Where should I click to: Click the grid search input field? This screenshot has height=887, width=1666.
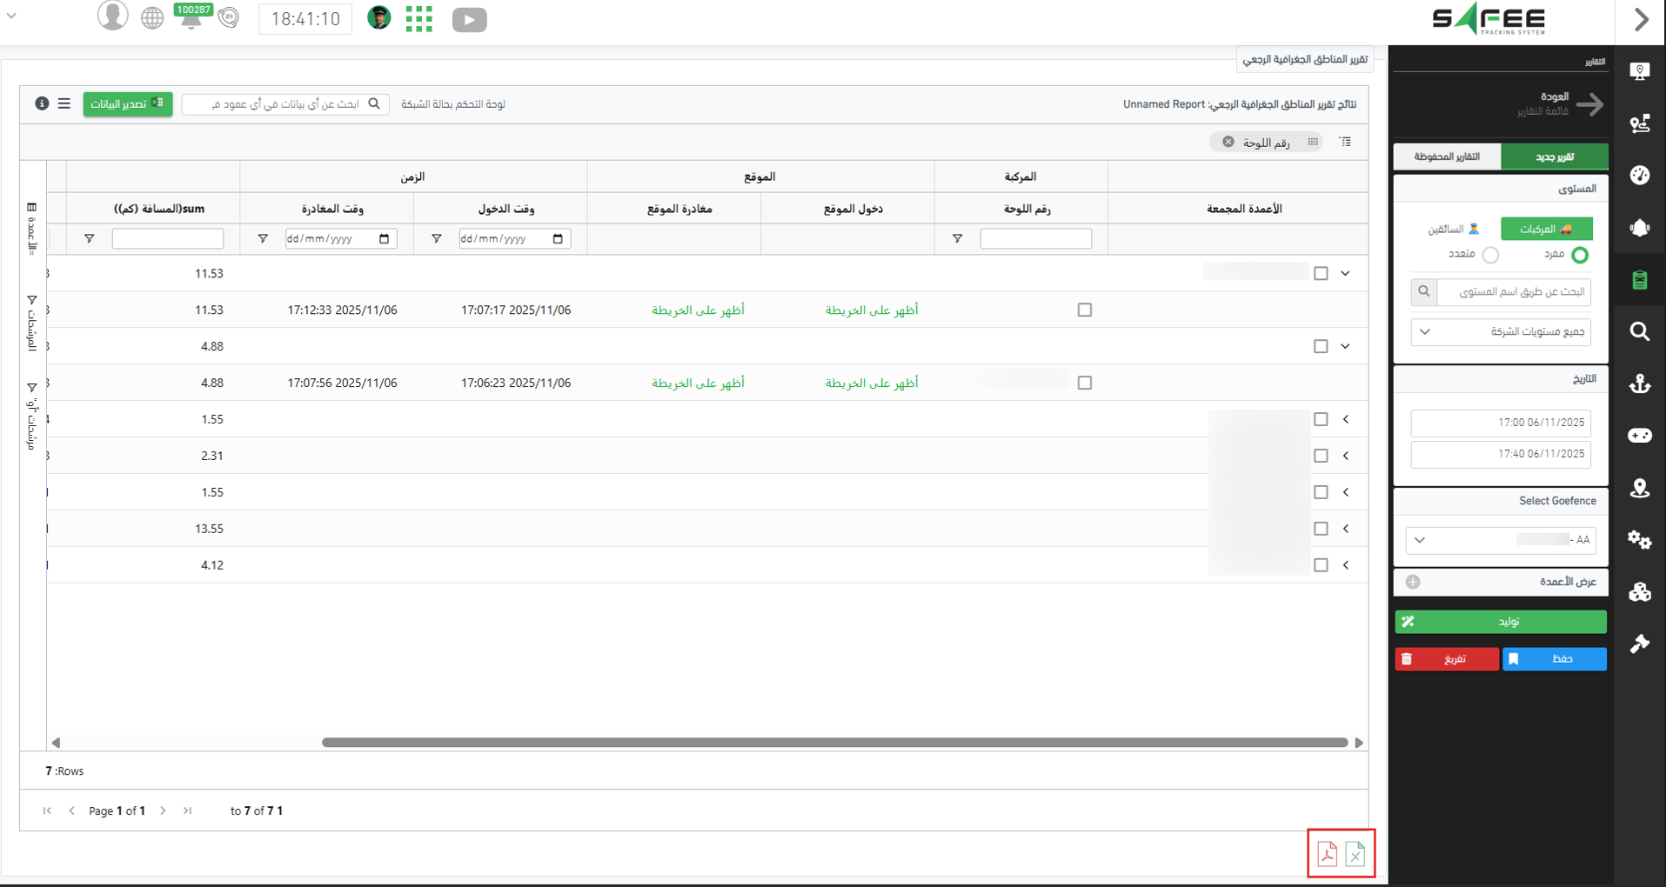pos(278,104)
